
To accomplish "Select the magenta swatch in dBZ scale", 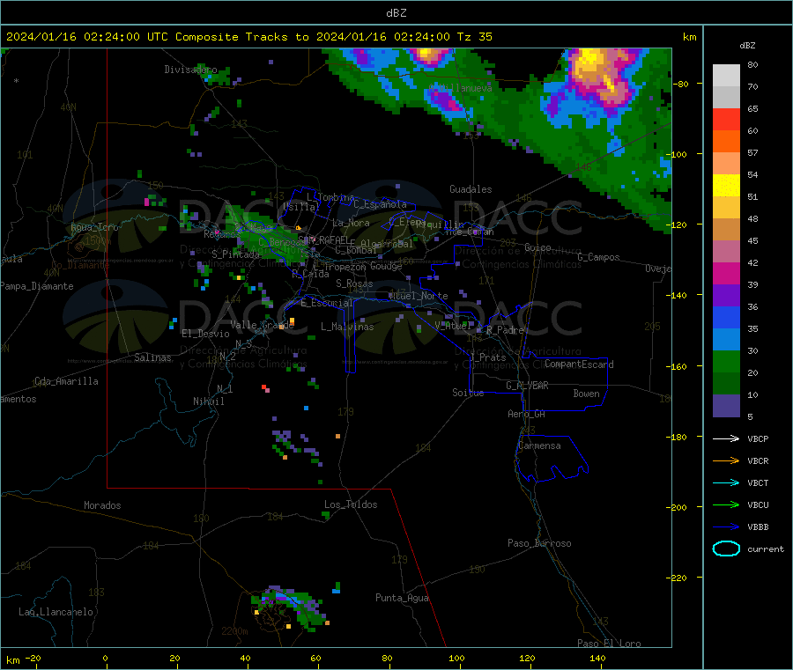I will tap(726, 273).
